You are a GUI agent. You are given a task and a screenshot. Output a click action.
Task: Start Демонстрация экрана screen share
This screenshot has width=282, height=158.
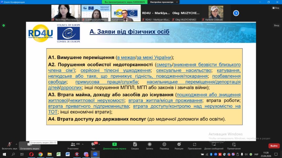click(115, 146)
